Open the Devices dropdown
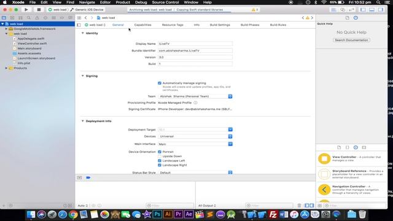This screenshot has height=221, width=393. coord(195,136)
